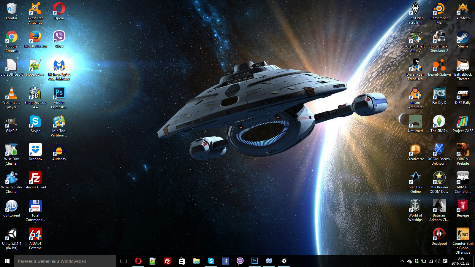Open the Lomtár recycle bin icon
The height and width of the screenshot is (267, 475).
(12, 11)
